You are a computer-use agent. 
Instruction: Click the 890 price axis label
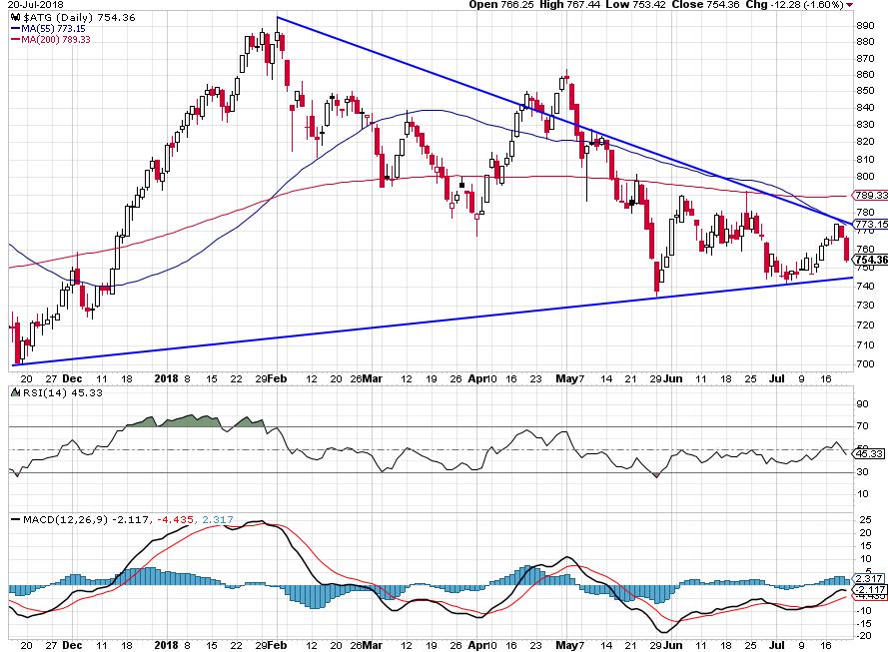(x=865, y=26)
